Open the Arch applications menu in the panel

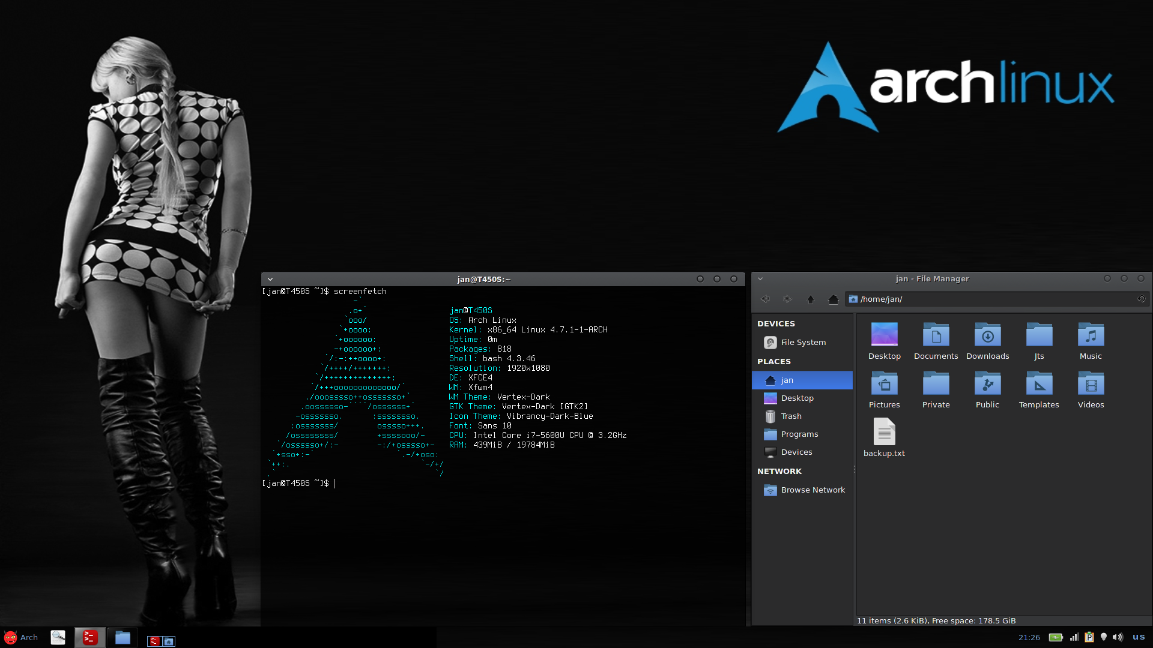point(21,637)
